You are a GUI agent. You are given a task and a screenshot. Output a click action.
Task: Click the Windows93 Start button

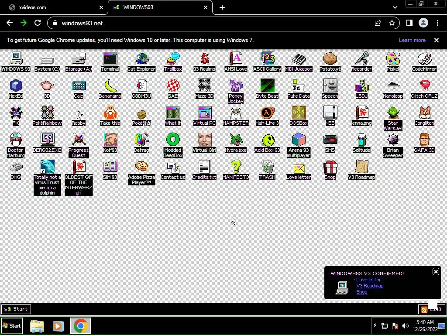[16, 309]
